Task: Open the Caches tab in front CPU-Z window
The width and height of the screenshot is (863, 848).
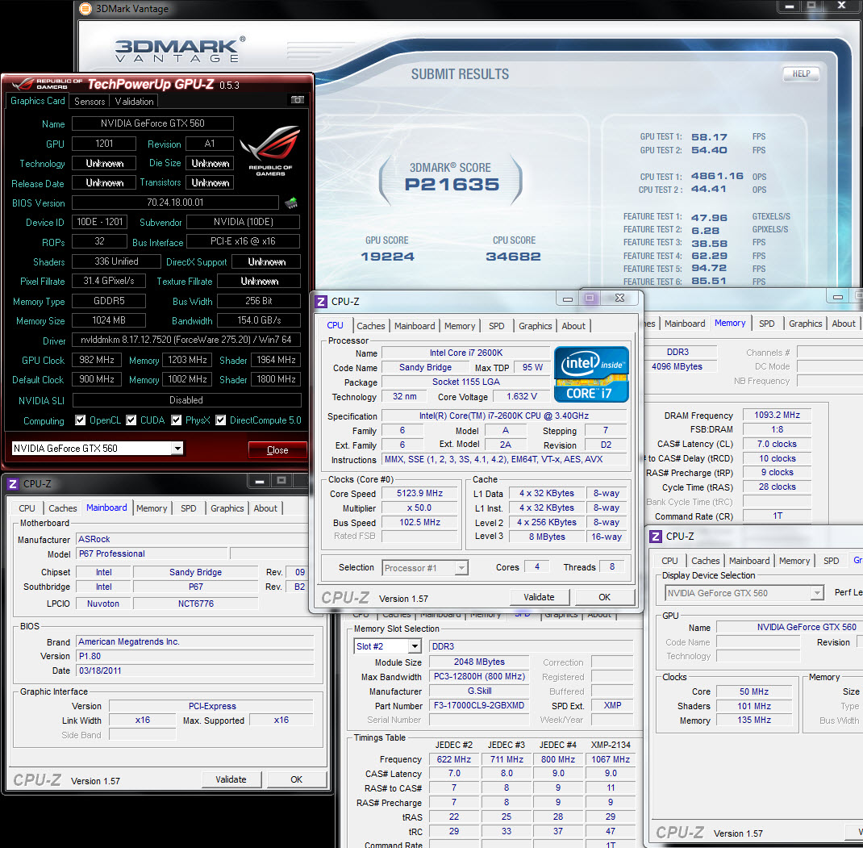Action: point(371,326)
